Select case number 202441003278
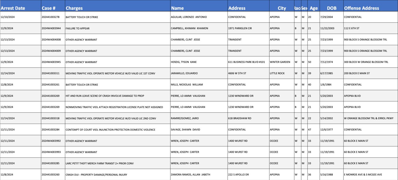 [x=50, y=17]
